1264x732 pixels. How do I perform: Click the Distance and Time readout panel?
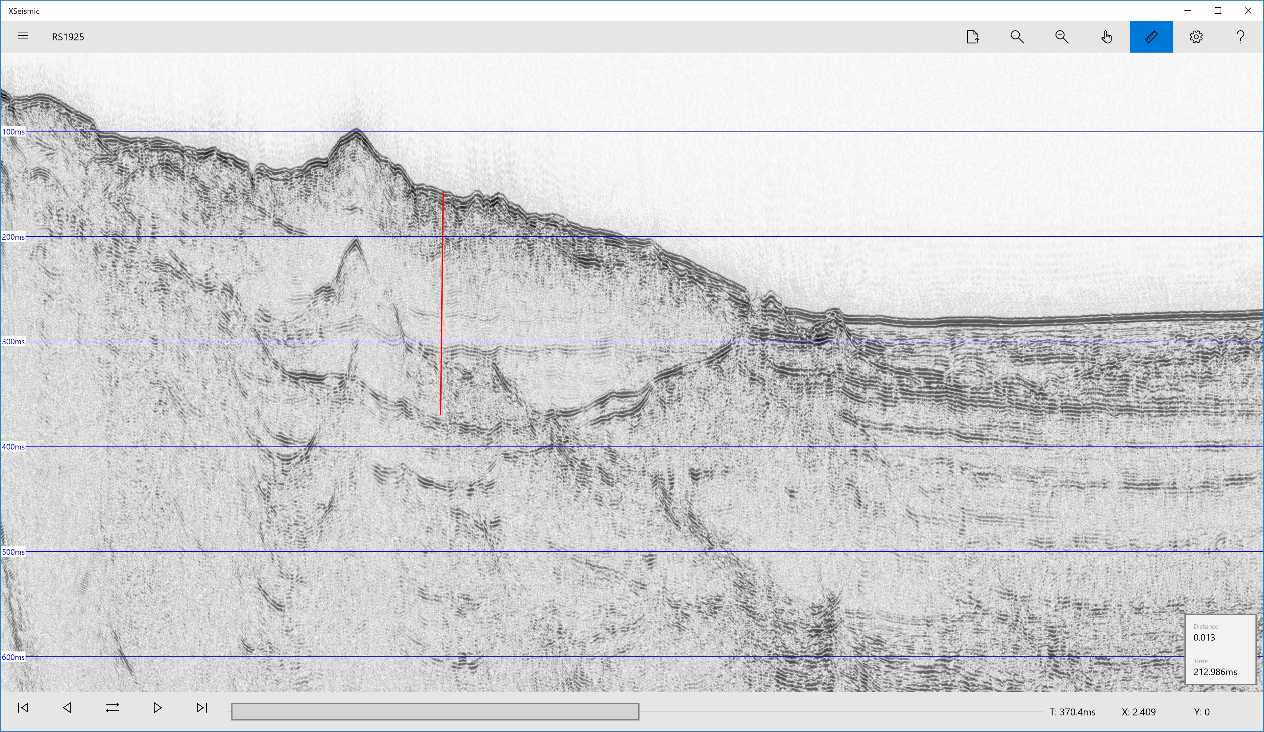pyautogui.click(x=1220, y=649)
